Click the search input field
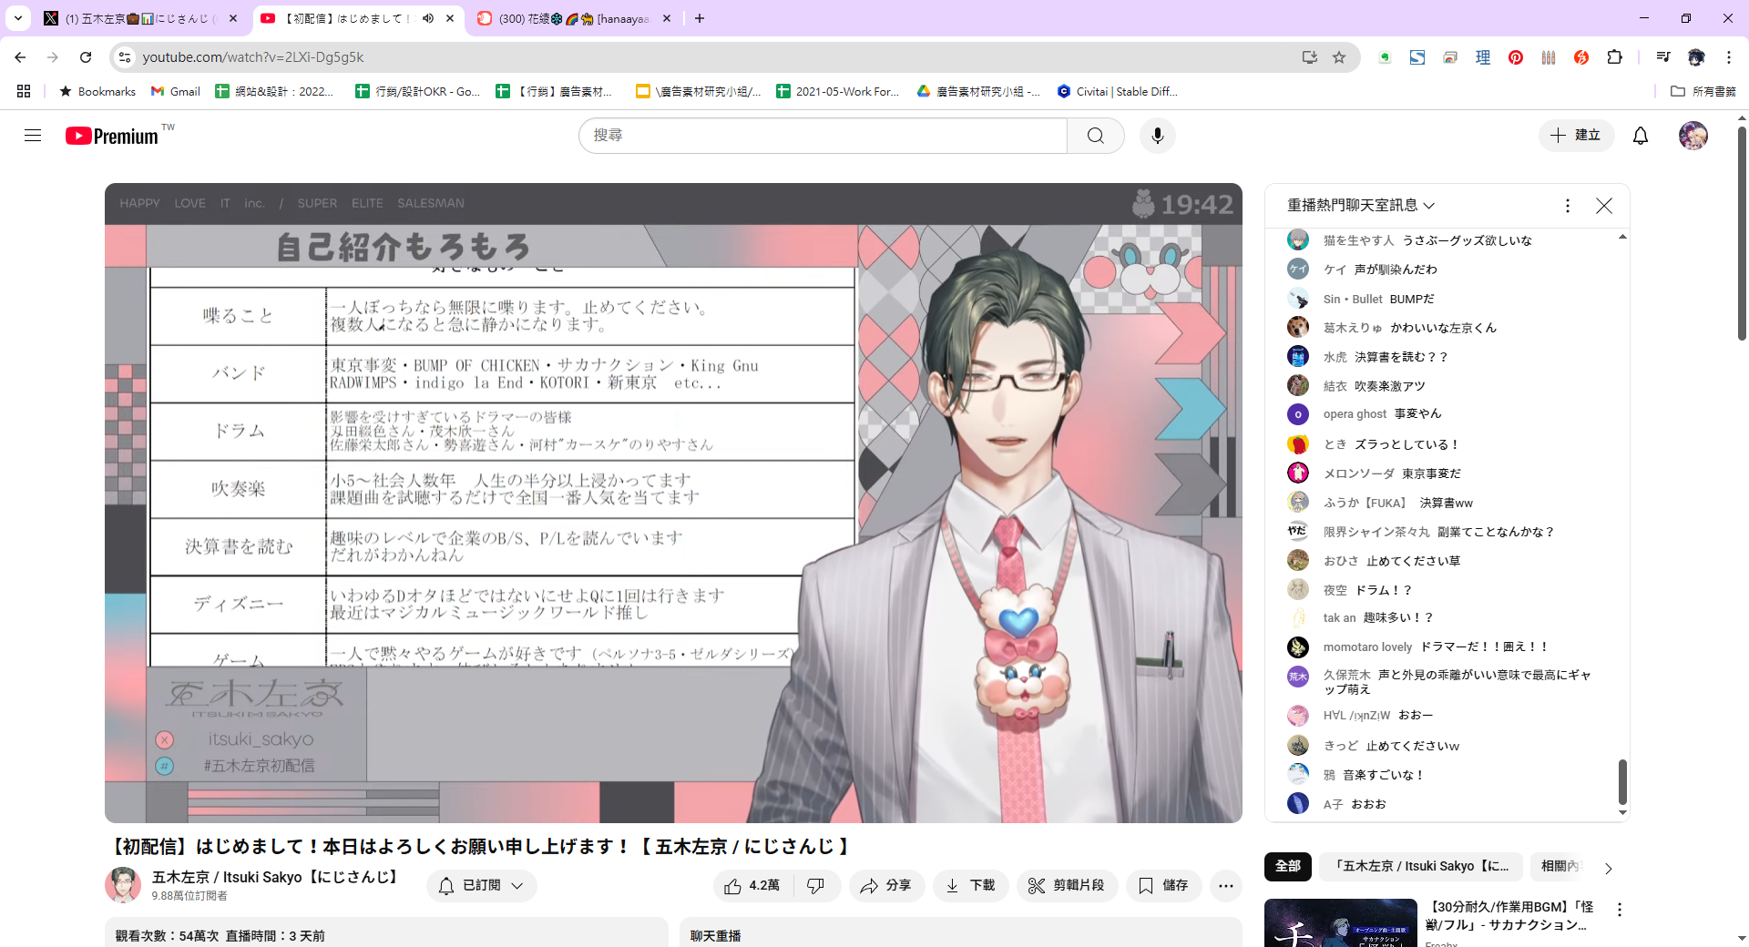Viewport: 1749px width, 947px height. (823, 136)
